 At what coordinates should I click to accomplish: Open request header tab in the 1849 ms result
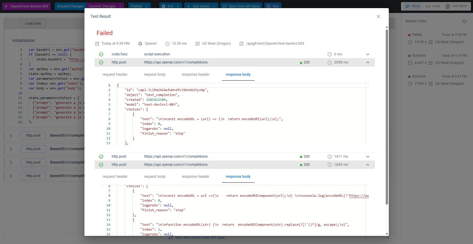(x=115, y=177)
